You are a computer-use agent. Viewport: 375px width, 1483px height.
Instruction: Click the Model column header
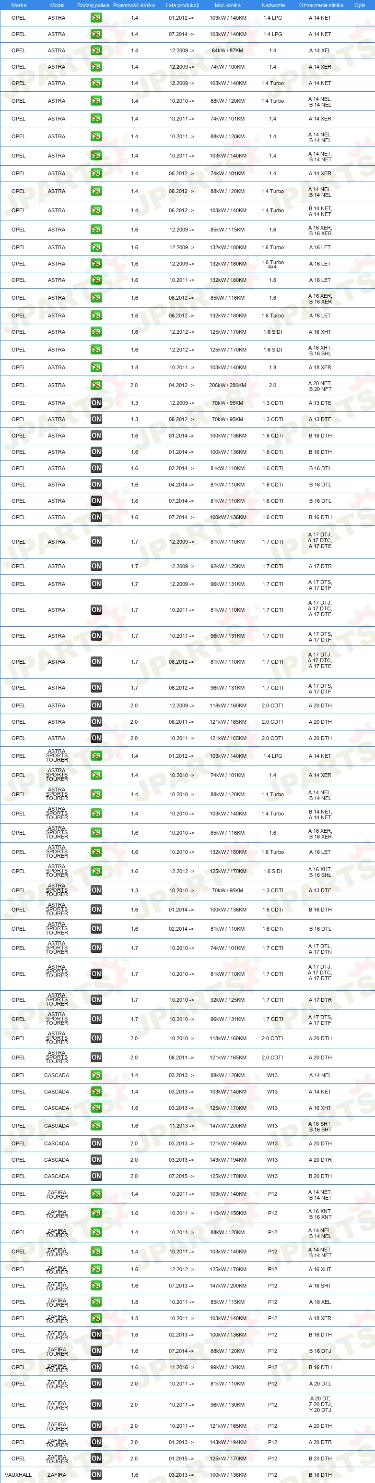(x=57, y=5)
